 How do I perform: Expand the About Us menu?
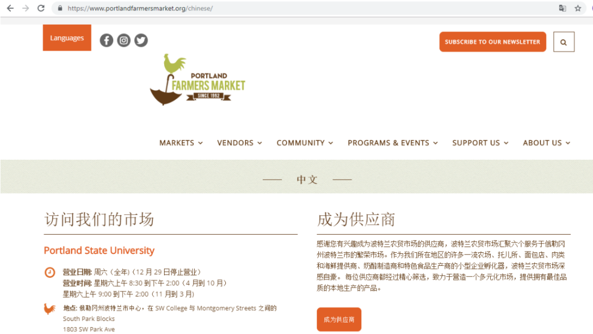(x=547, y=143)
